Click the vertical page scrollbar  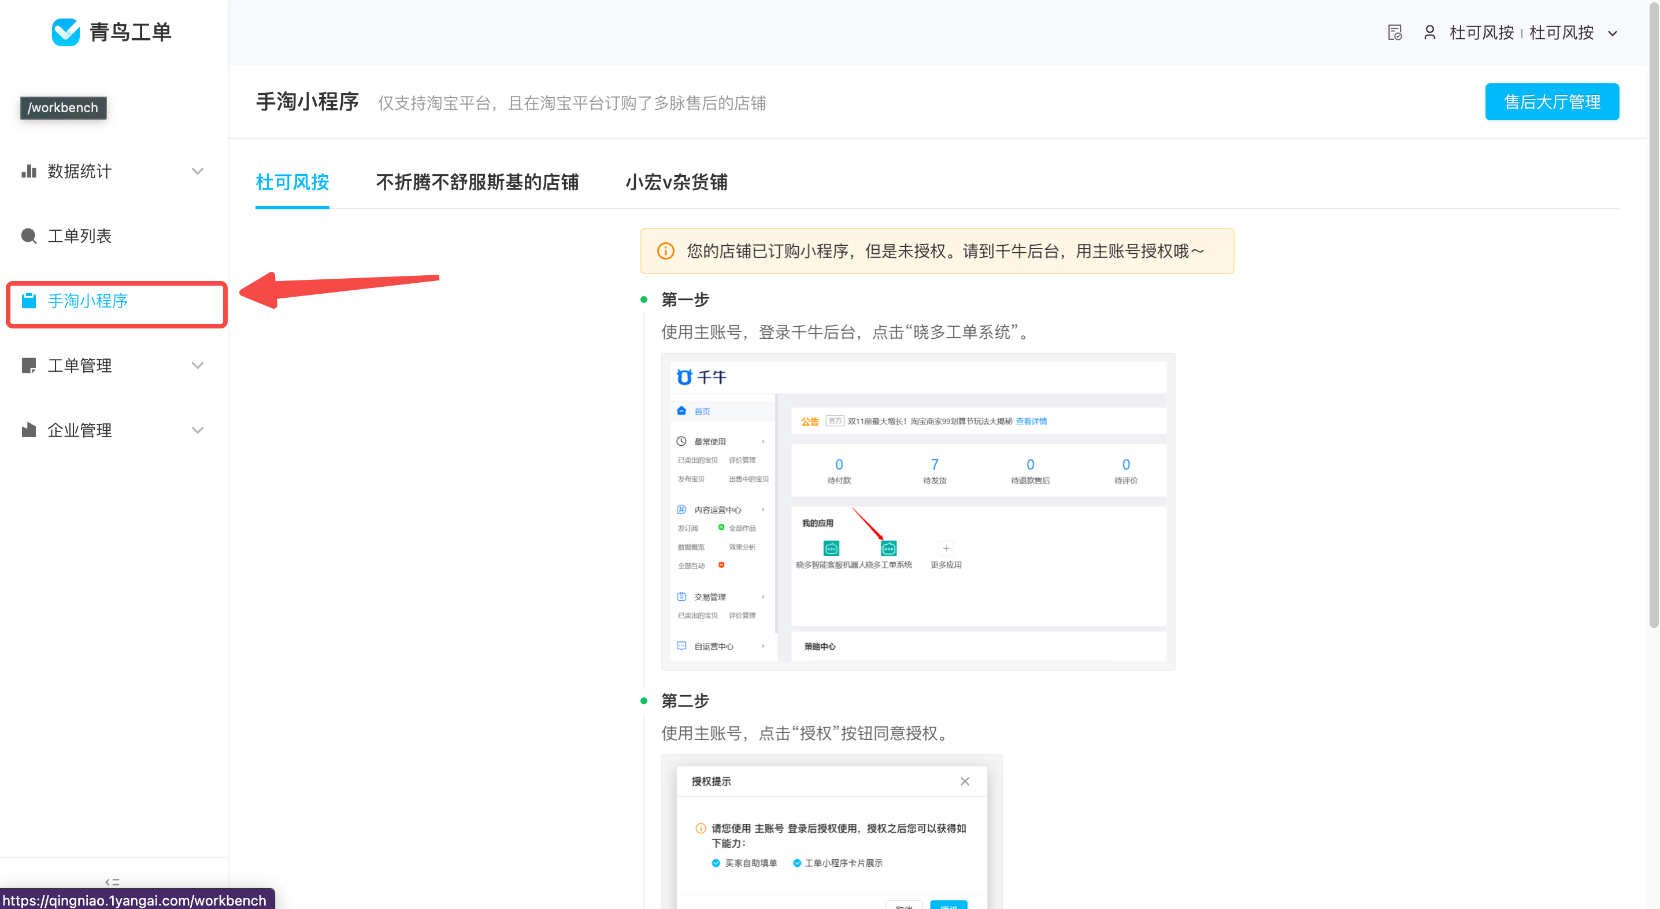click(1653, 316)
